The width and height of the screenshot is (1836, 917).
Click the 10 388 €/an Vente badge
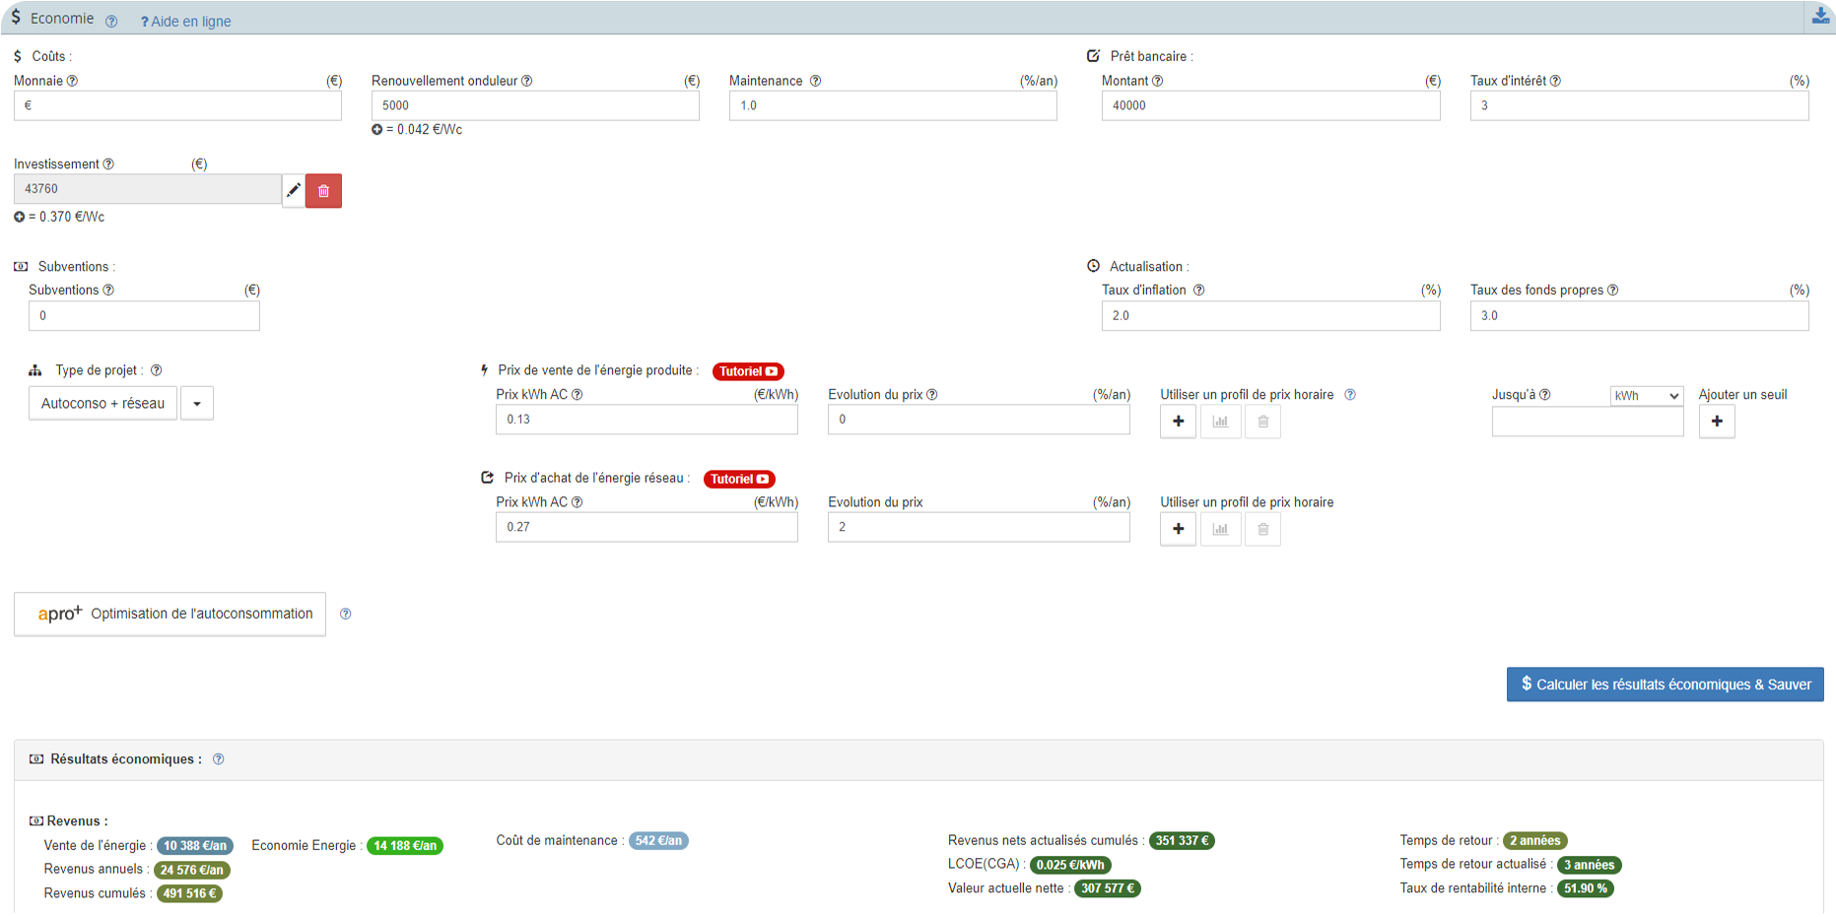tap(195, 845)
